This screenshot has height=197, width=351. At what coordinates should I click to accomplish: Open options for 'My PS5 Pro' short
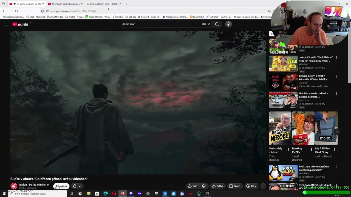335,150
